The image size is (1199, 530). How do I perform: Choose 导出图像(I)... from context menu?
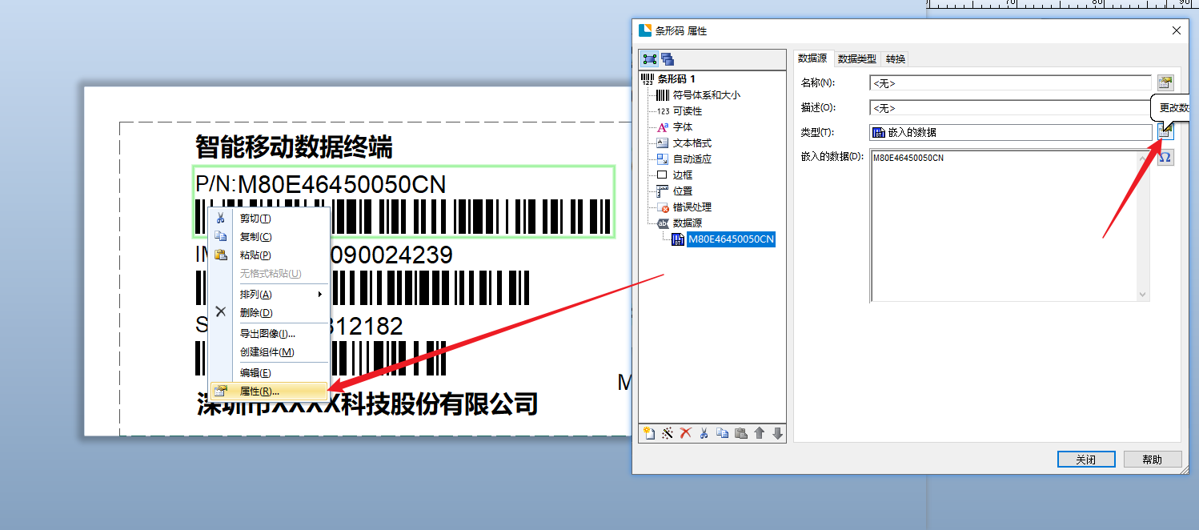point(267,333)
